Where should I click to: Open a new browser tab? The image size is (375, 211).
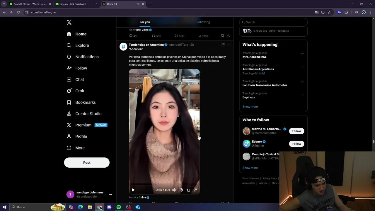tap(150, 4)
